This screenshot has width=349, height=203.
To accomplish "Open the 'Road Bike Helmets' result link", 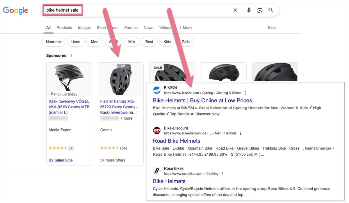I will 177,141.
